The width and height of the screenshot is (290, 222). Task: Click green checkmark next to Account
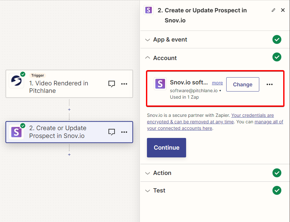click(x=277, y=57)
